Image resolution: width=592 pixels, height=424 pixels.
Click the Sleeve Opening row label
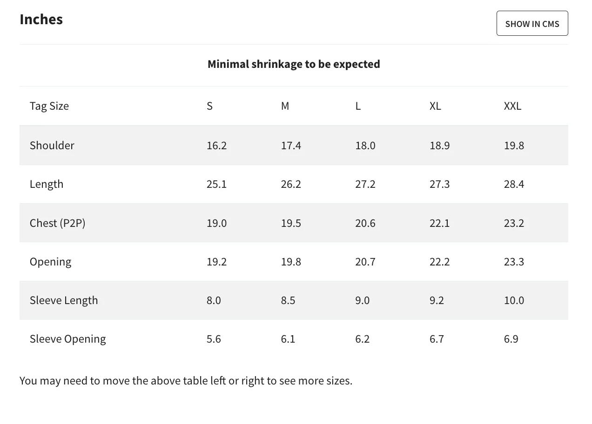[x=68, y=339]
